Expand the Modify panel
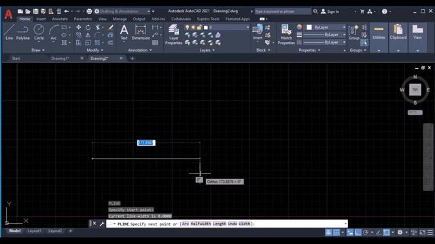The image size is (435, 244). pyautogui.click(x=95, y=50)
